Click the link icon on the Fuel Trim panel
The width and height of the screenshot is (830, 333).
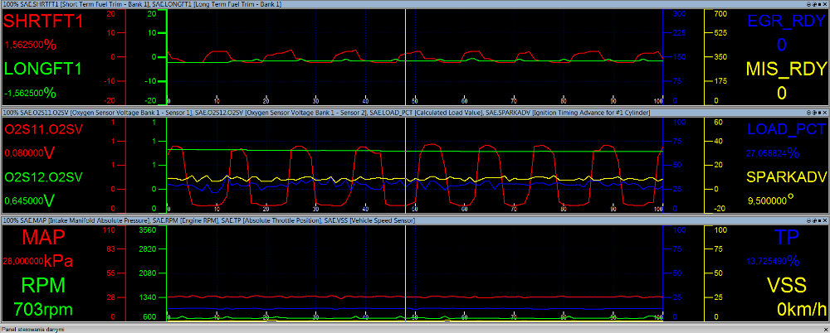(814, 4)
